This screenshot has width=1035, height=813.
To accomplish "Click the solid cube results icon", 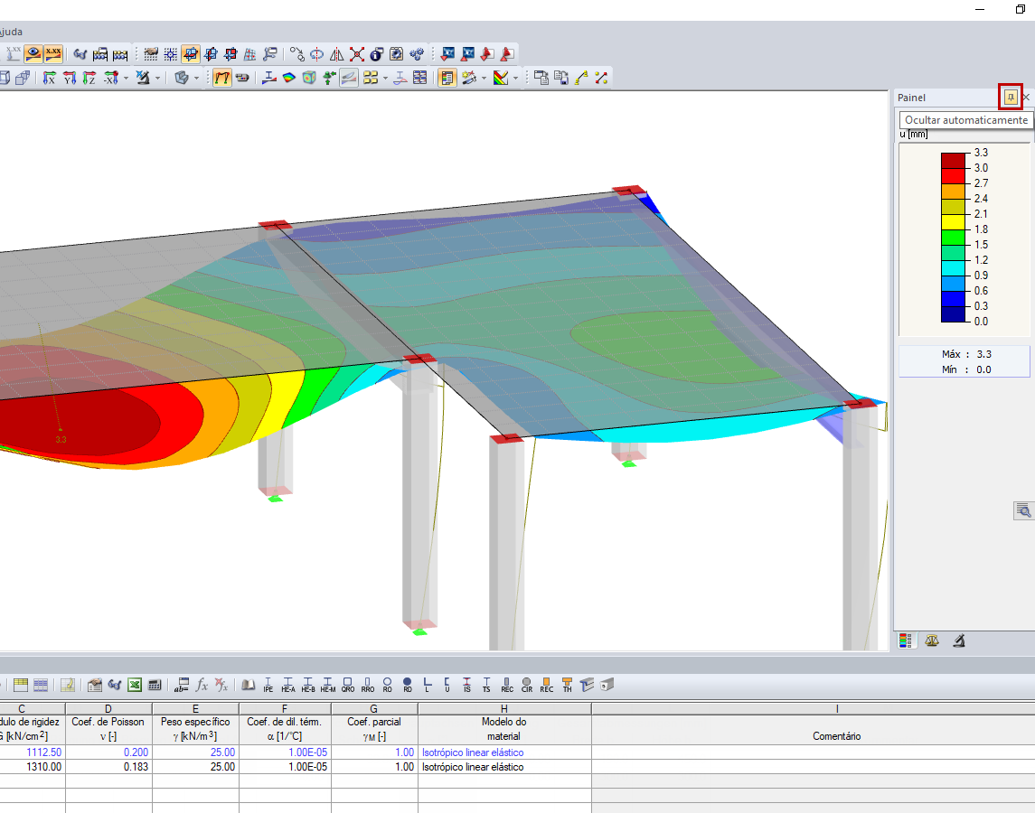I will coord(308,78).
